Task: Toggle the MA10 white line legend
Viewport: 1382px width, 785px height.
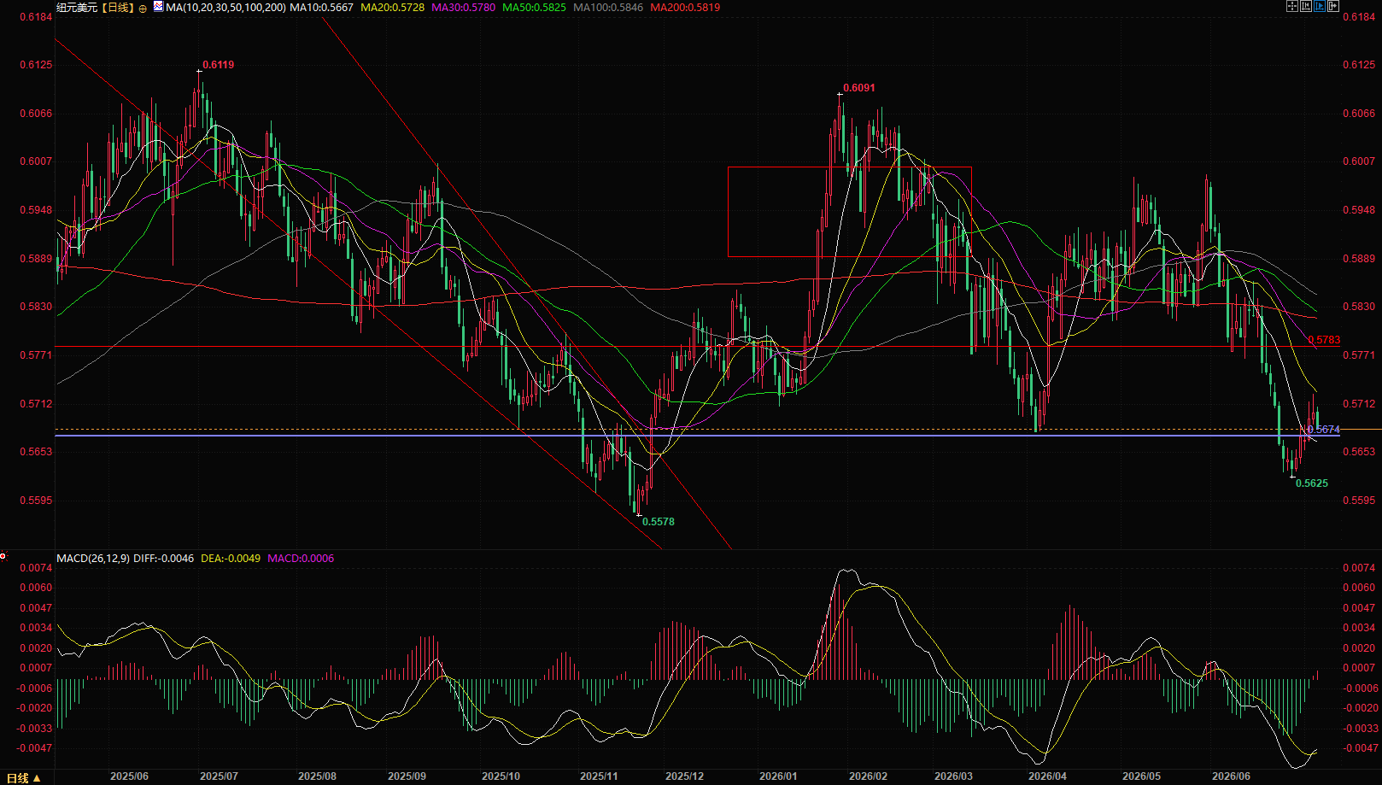Action: (x=321, y=8)
